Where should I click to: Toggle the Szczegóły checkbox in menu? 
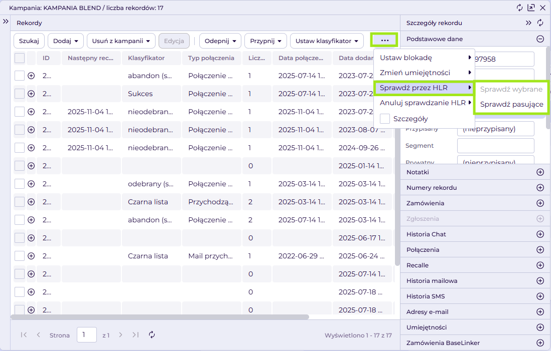tap(385, 119)
